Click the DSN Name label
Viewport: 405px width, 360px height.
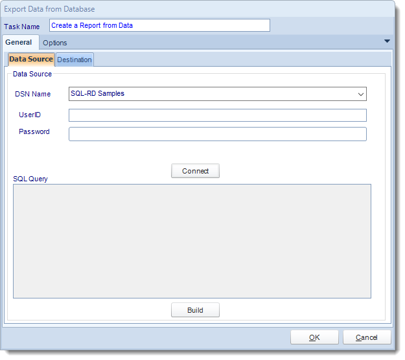point(33,94)
